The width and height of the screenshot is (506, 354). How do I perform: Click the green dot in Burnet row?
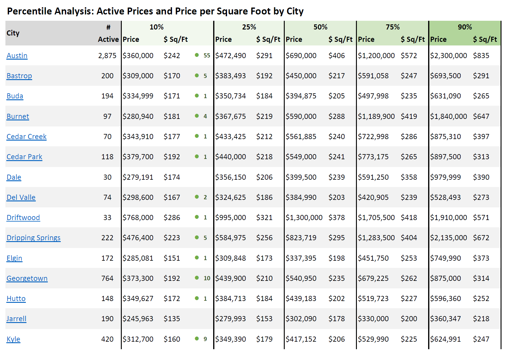coord(197,116)
